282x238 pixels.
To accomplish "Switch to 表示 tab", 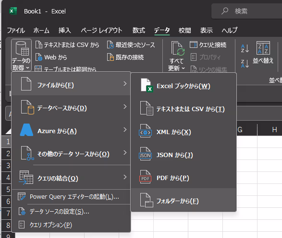I will point(207,30).
